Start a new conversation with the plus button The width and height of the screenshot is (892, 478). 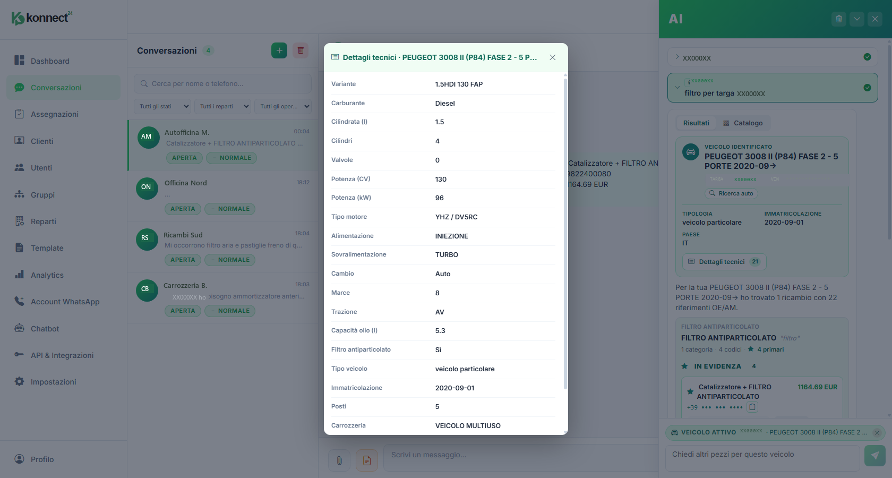pos(279,50)
